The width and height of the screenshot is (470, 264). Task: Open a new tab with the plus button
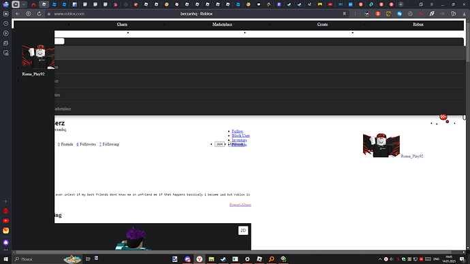coord(401,5)
